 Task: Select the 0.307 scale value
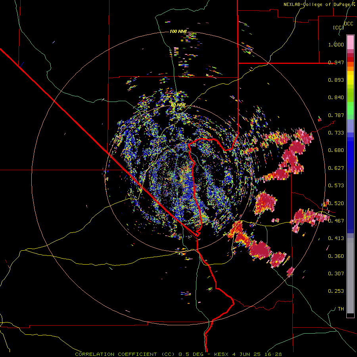coord(336,273)
